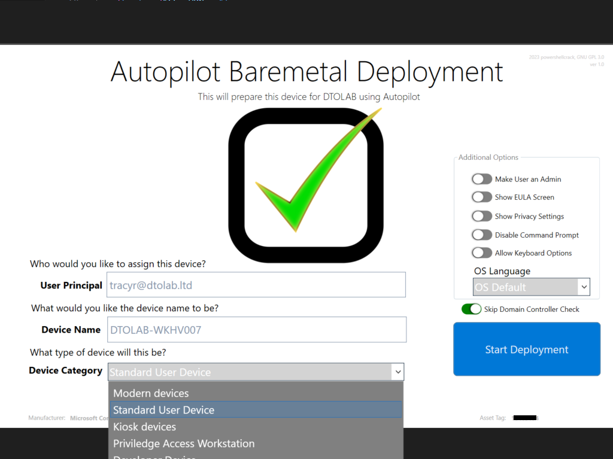Turn on Show Privacy Settings switch
Screen dimensions: 613x459
coord(482,216)
